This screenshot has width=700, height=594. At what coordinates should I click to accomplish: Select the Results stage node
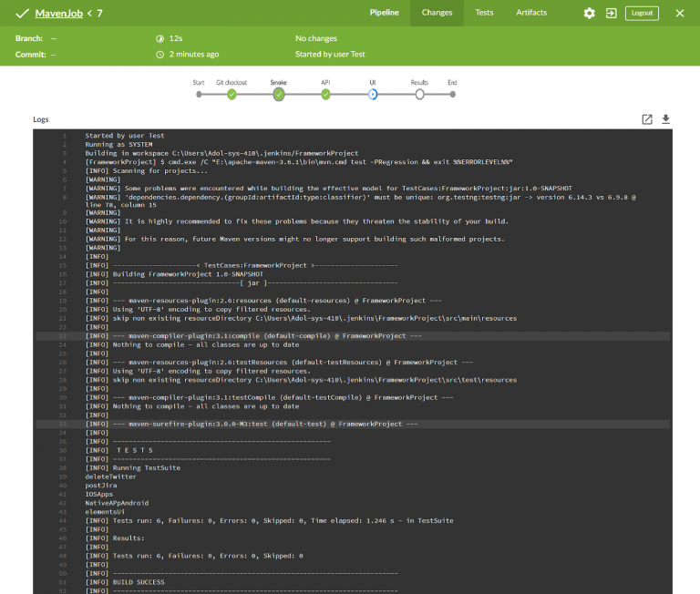(x=419, y=94)
